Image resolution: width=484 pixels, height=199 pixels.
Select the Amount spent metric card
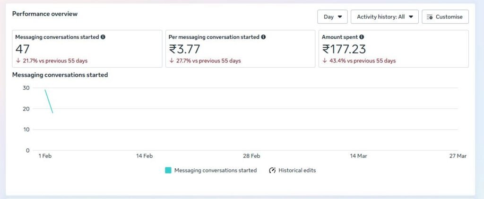(393, 49)
